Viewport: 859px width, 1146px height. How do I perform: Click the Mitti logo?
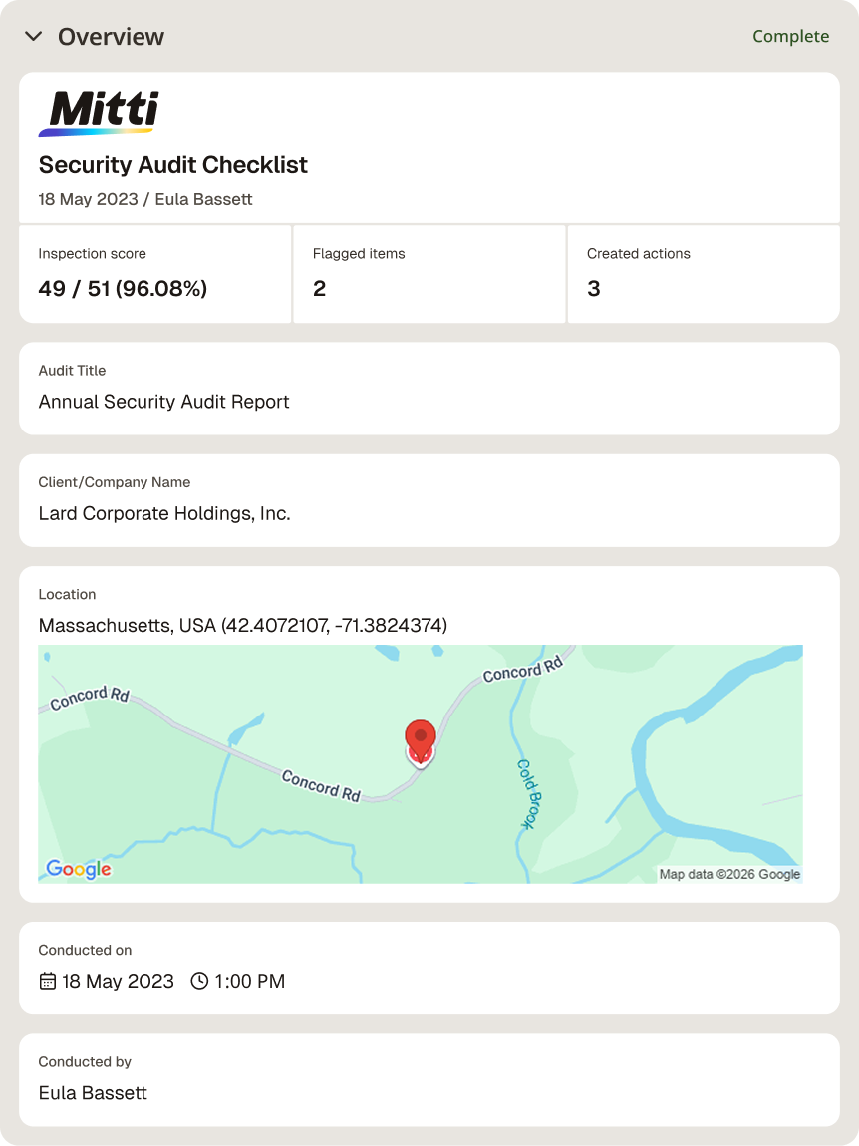99,113
